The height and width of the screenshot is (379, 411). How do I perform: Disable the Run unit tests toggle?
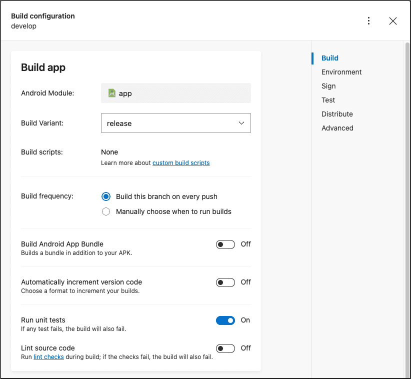225,320
